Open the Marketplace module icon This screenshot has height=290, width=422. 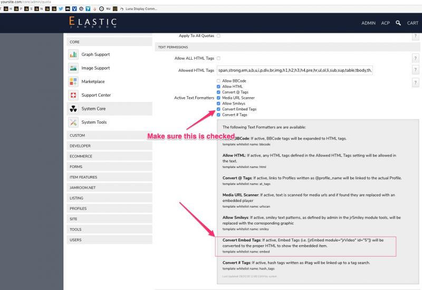[73, 81]
